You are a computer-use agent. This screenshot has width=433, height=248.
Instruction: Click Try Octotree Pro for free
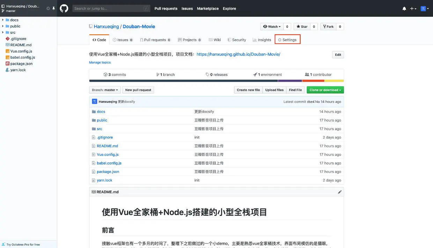point(23,245)
